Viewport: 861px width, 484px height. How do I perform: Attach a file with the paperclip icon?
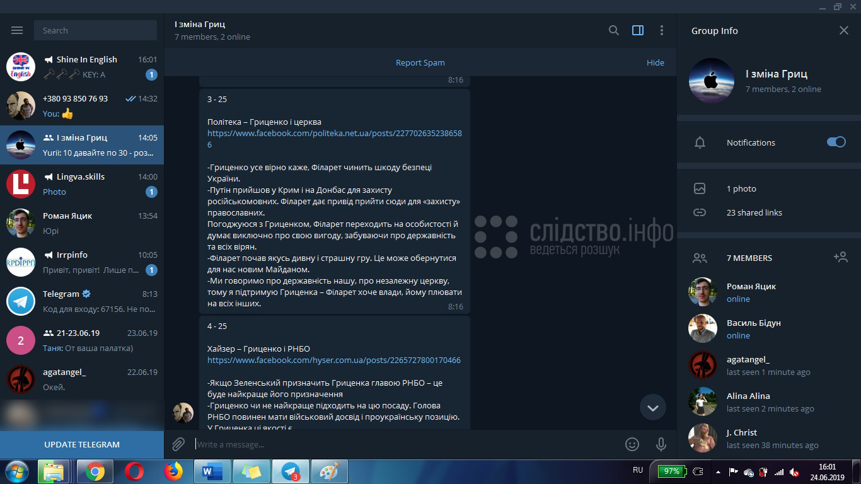click(178, 444)
